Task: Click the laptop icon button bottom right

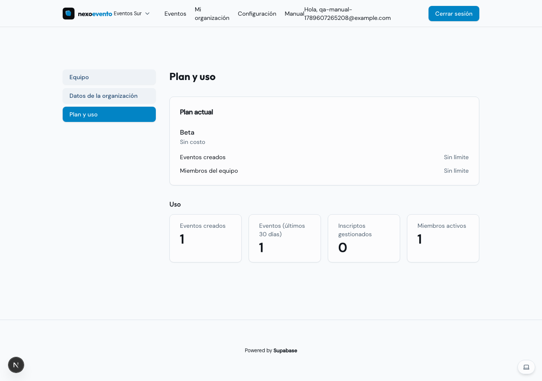Action: coord(526,367)
